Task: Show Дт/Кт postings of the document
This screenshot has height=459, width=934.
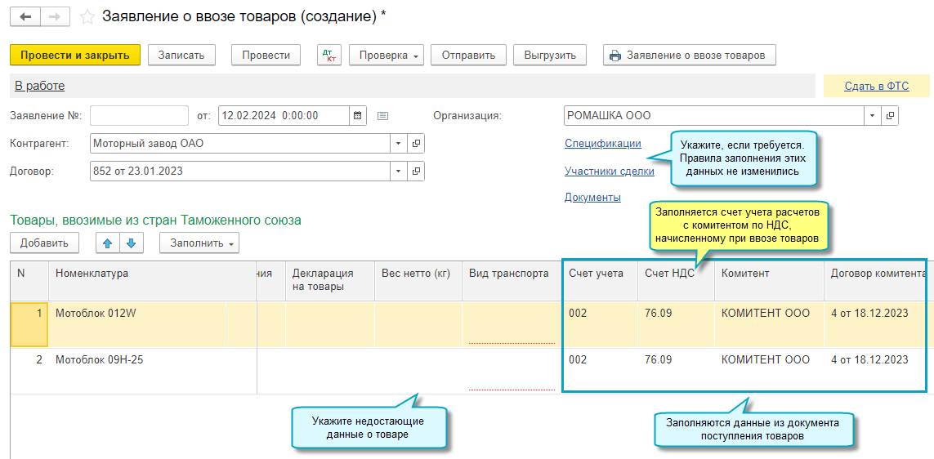Action: coord(329,55)
